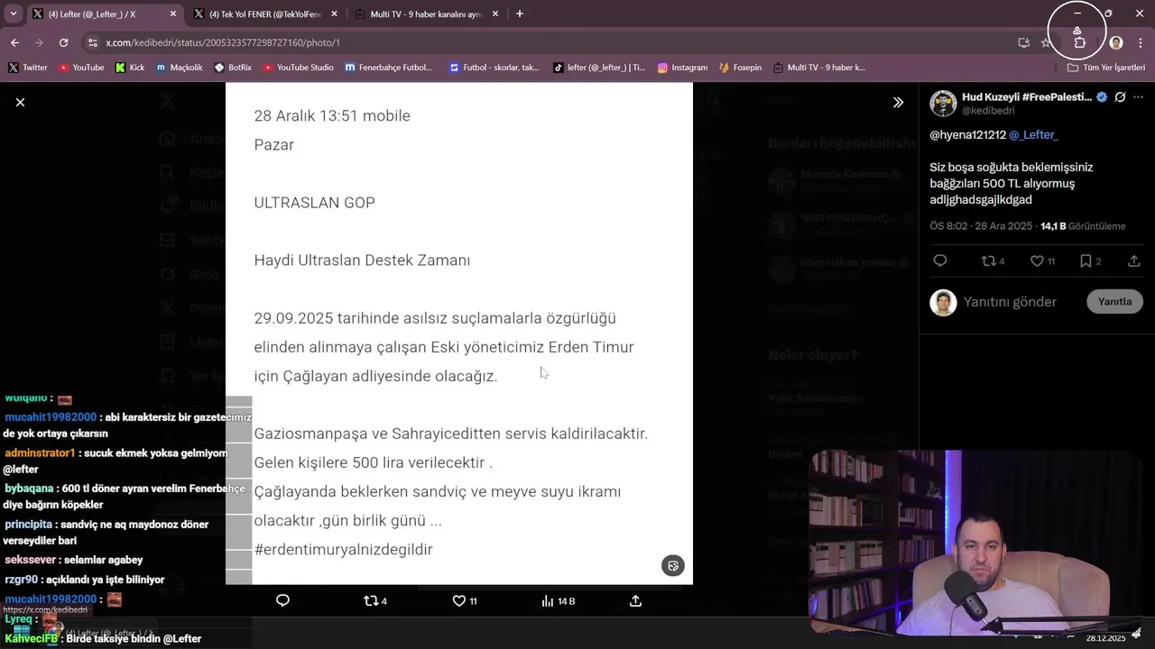Click the 14,1 B Görüntüleme count

click(1083, 226)
